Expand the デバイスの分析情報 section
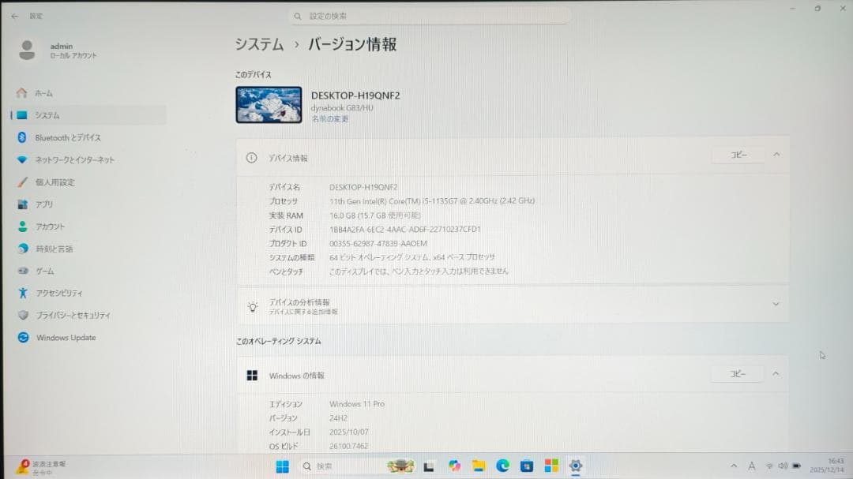 pos(775,303)
